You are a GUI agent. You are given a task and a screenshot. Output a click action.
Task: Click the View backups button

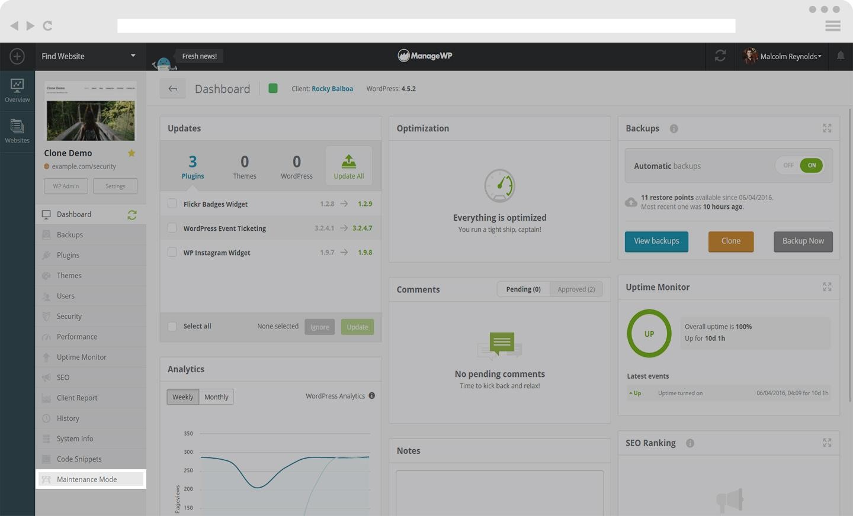[656, 241]
